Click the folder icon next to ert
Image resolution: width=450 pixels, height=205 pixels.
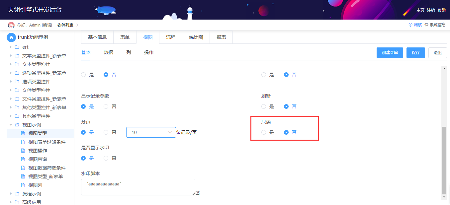coord(17,47)
